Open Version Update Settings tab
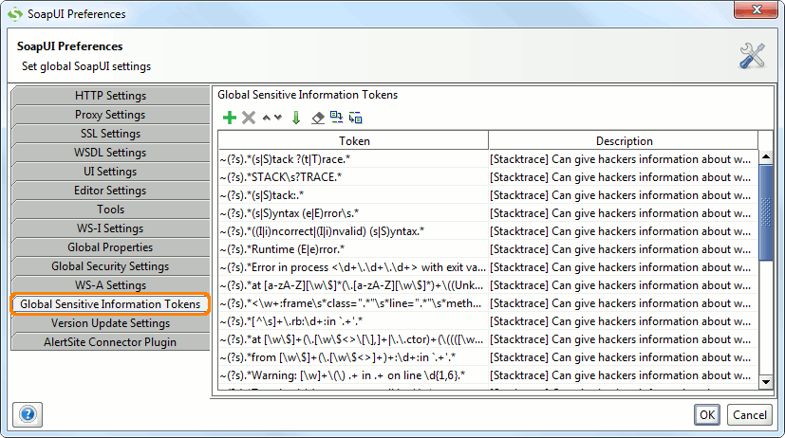The width and height of the screenshot is (785, 438). tap(110, 323)
